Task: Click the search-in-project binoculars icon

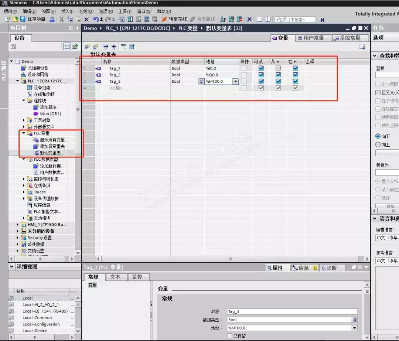Action: pyautogui.click(x=322, y=19)
